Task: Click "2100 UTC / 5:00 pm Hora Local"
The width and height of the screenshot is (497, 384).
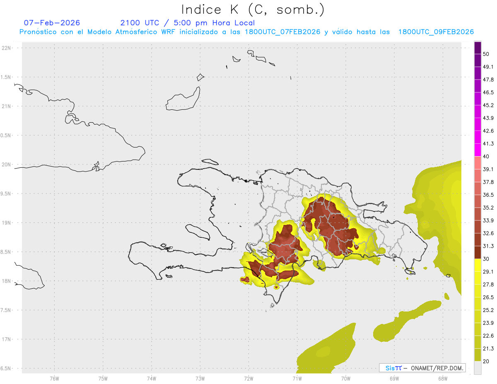Action: click(188, 23)
